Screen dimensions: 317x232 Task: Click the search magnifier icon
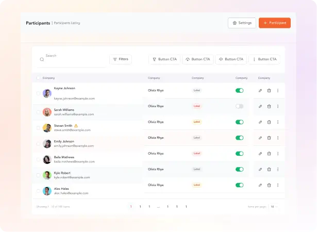[x=42, y=59]
